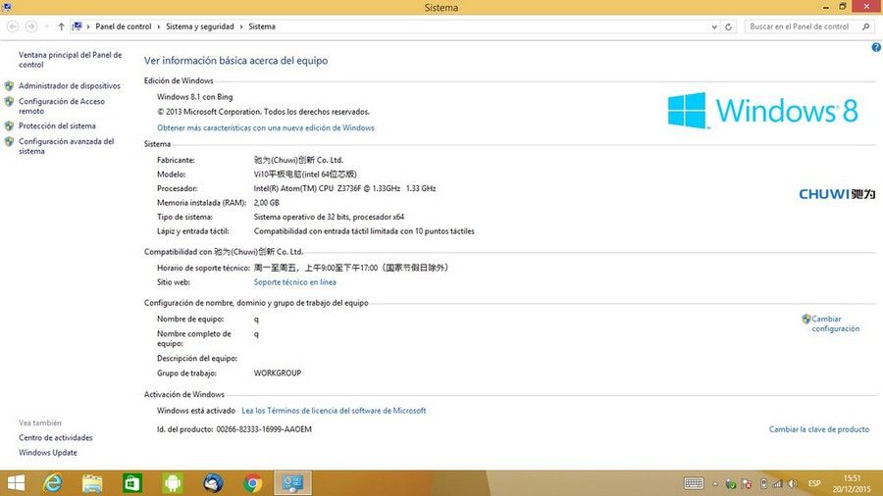Screen dimensions: 883x496
Task: Open the on-screen keyboard tray icon
Action: tap(694, 483)
